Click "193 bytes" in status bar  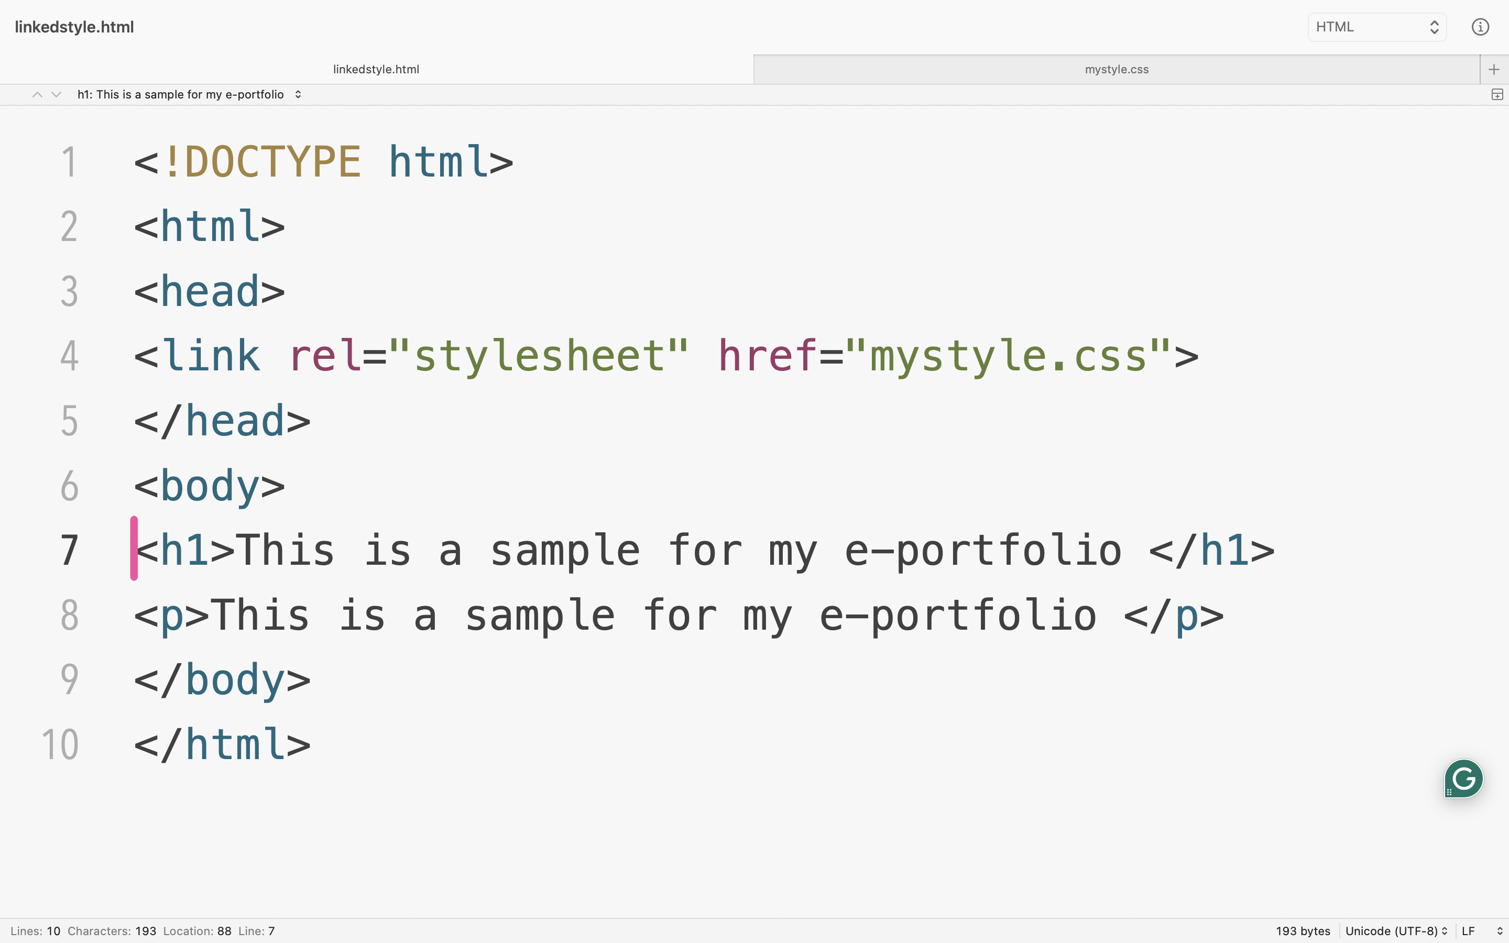coord(1303,930)
